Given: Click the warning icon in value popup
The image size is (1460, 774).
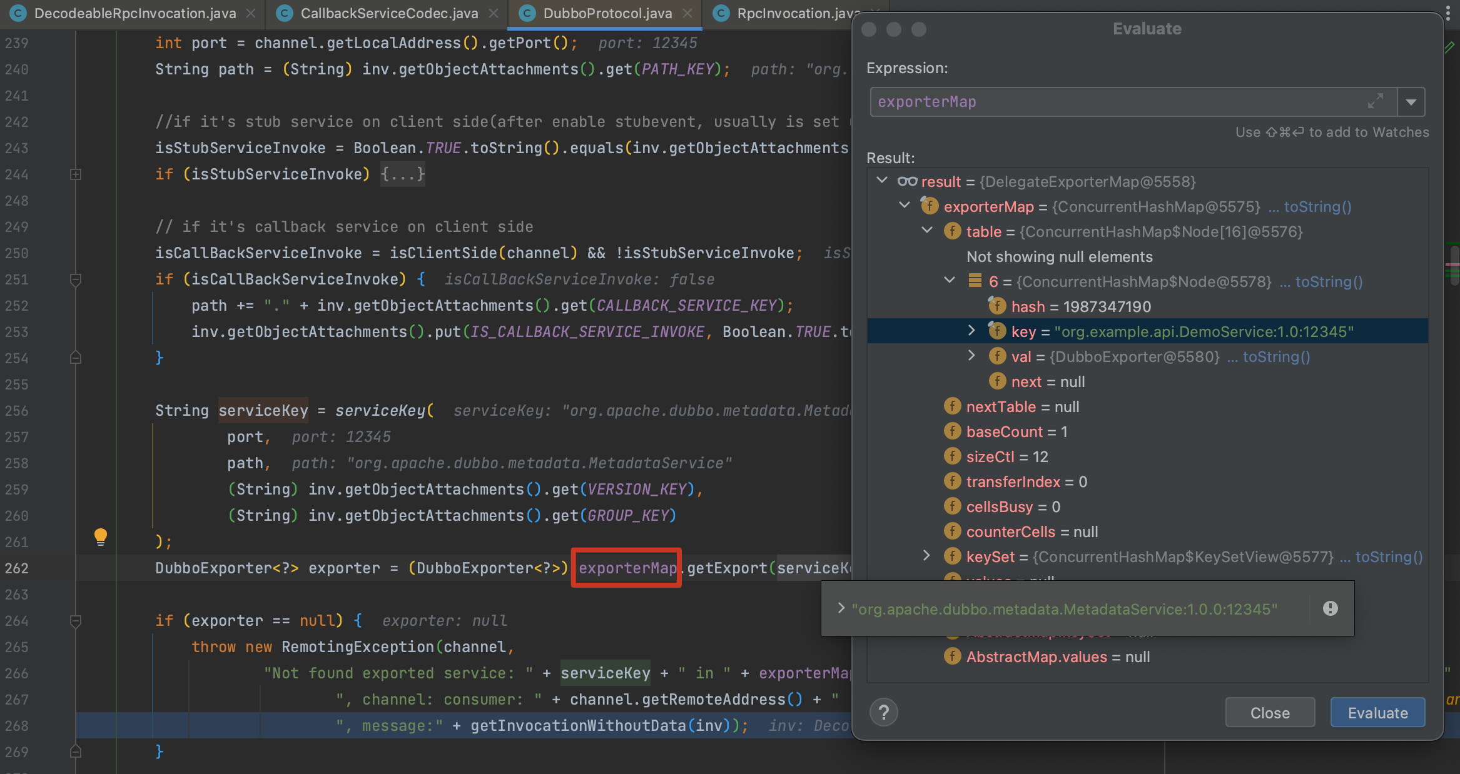Looking at the screenshot, I should click(1331, 608).
